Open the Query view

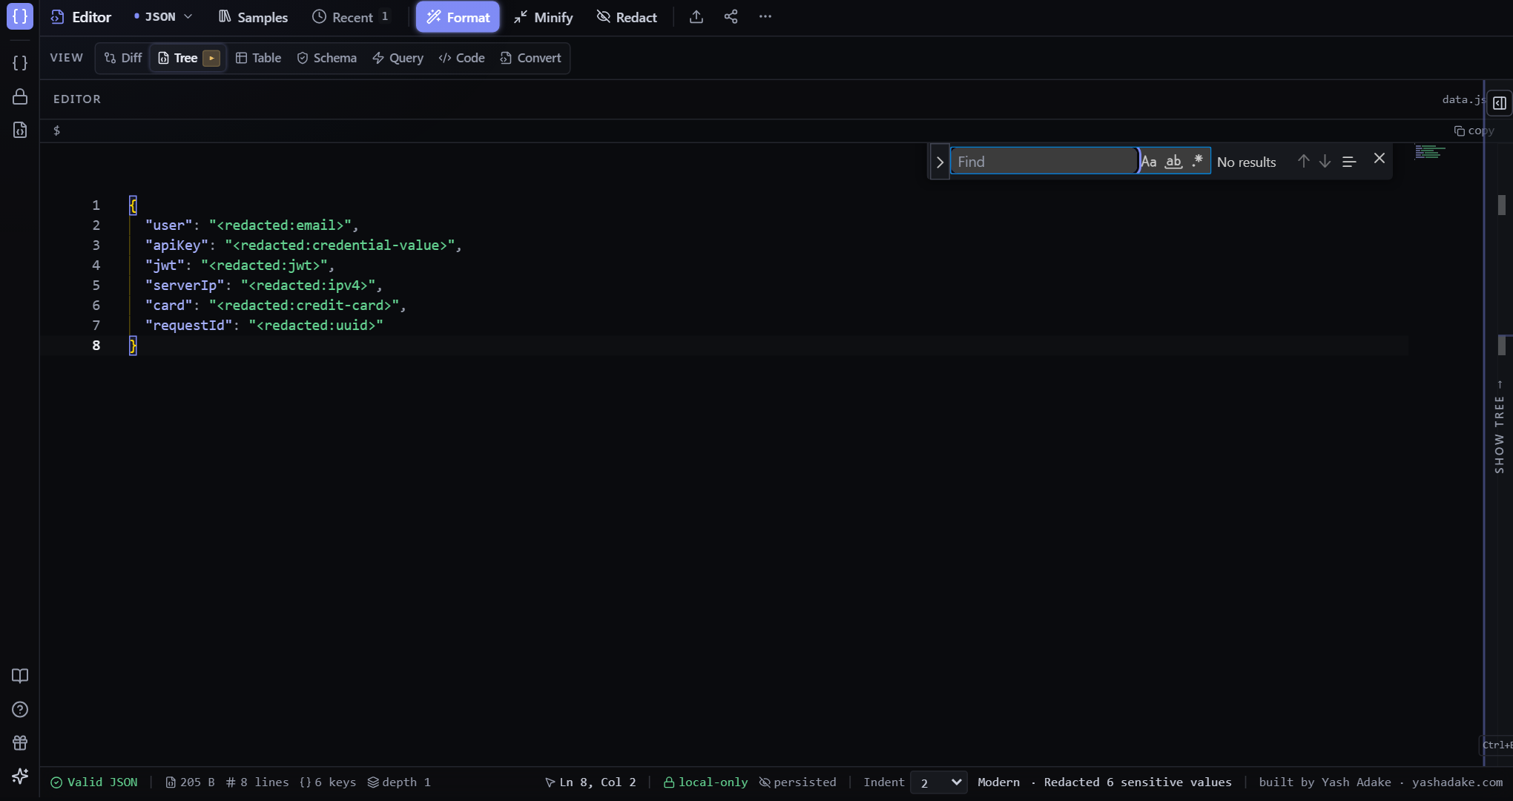click(x=398, y=58)
